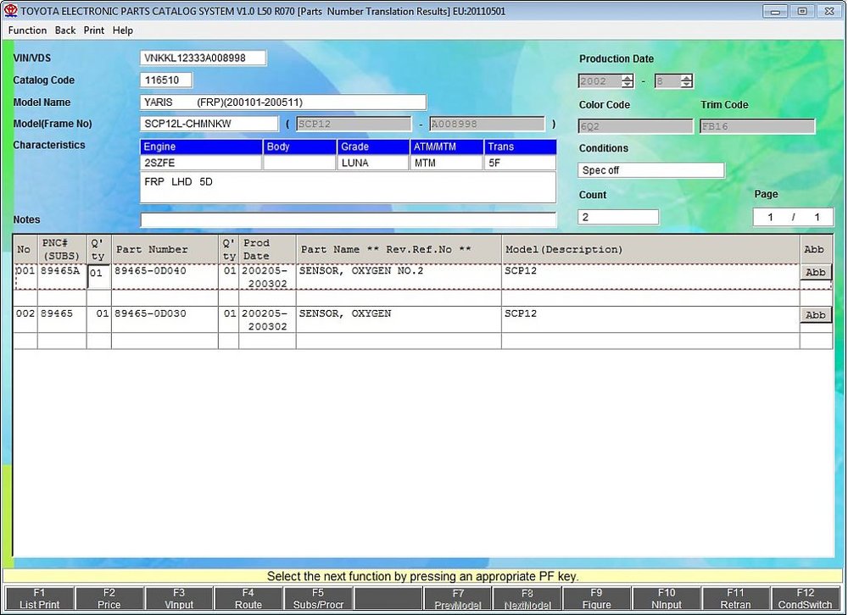Click the frame prefix field SCP12
The image size is (848, 615).
[354, 124]
